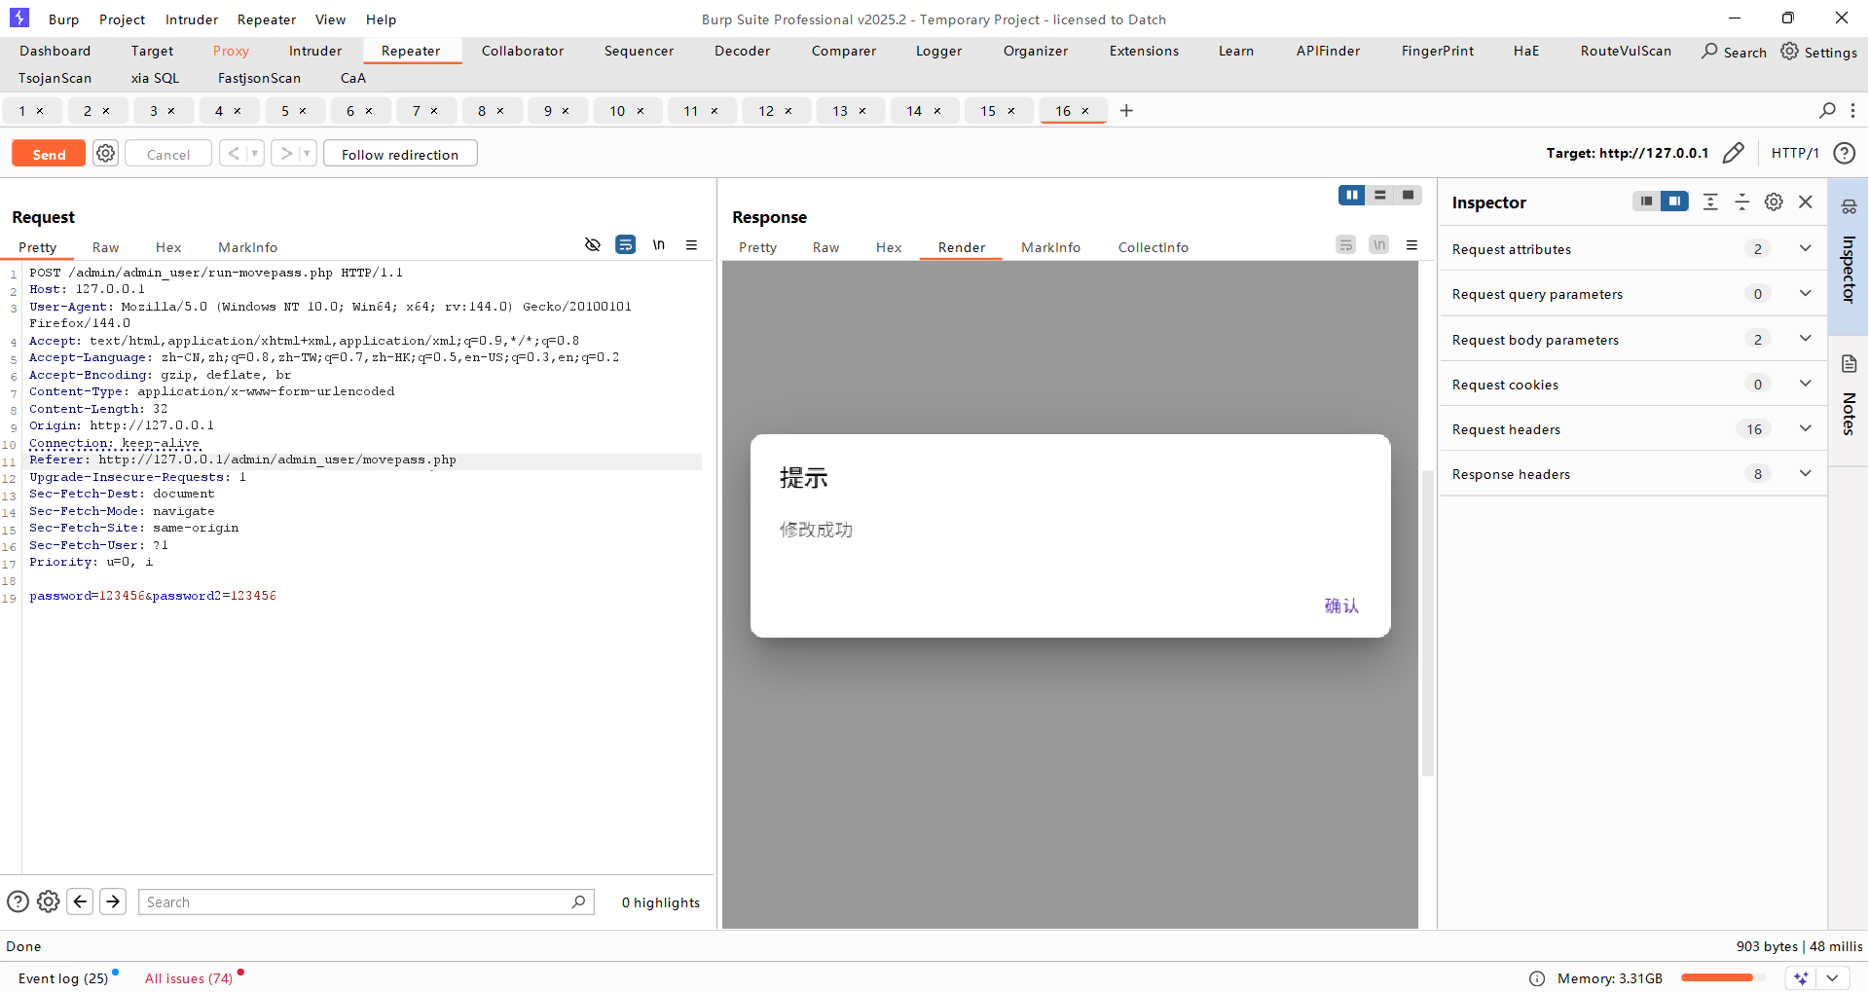This screenshot has width=1869, height=993.
Task: Expand Request attributes section
Action: coord(1805,249)
